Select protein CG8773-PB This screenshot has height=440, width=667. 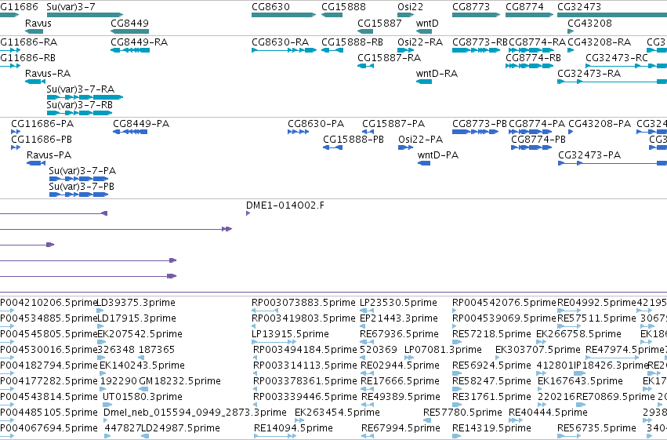(476, 132)
